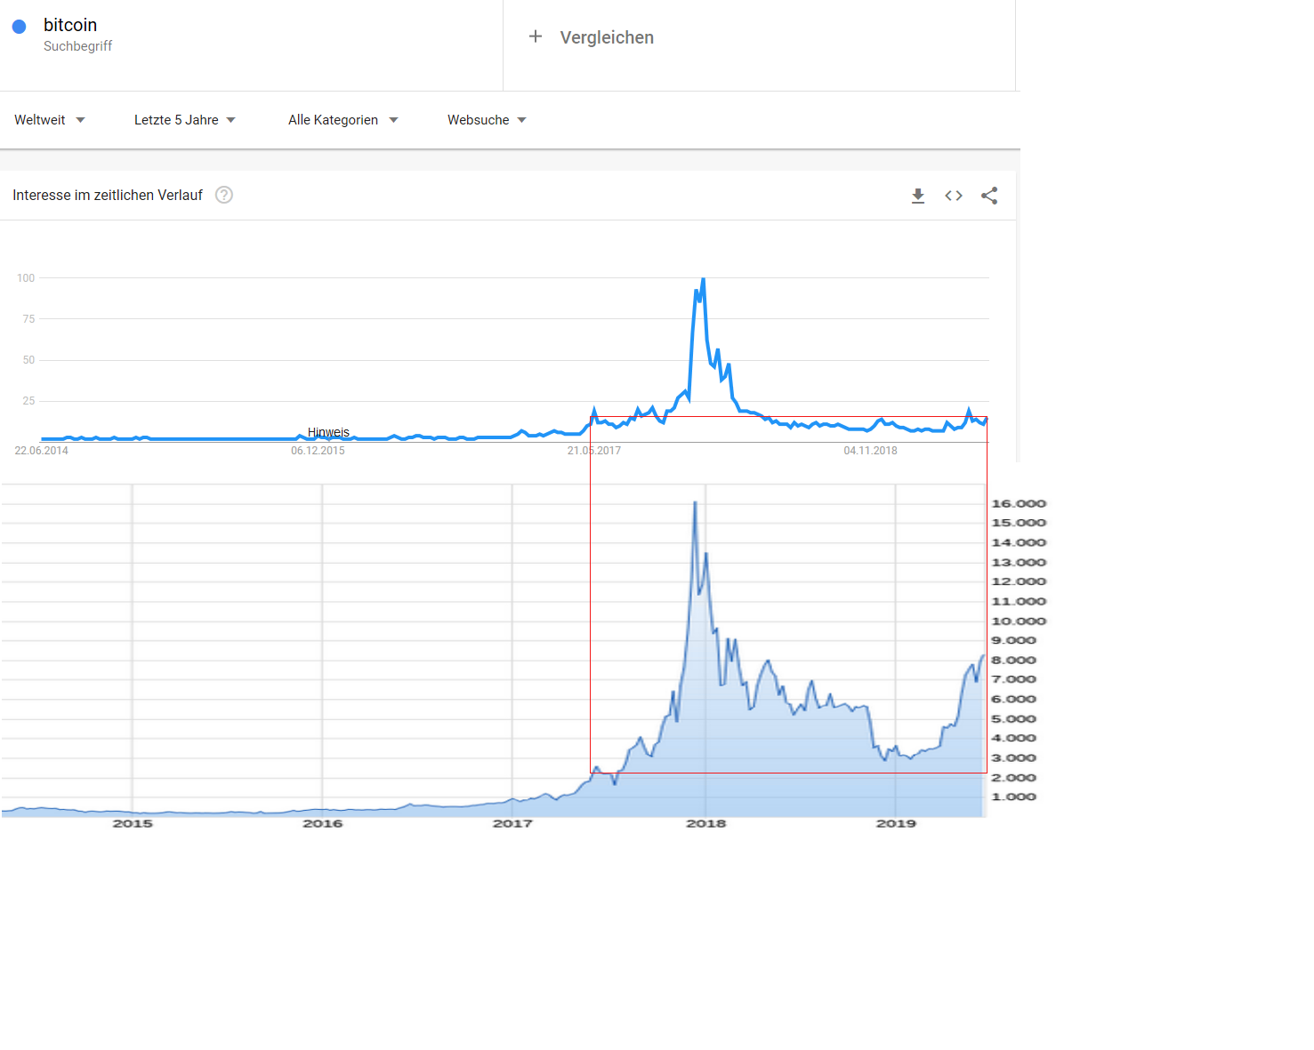Click the share icon
Image resolution: width=1314 pixels, height=1050 pixels.
[x=989, y=196]
